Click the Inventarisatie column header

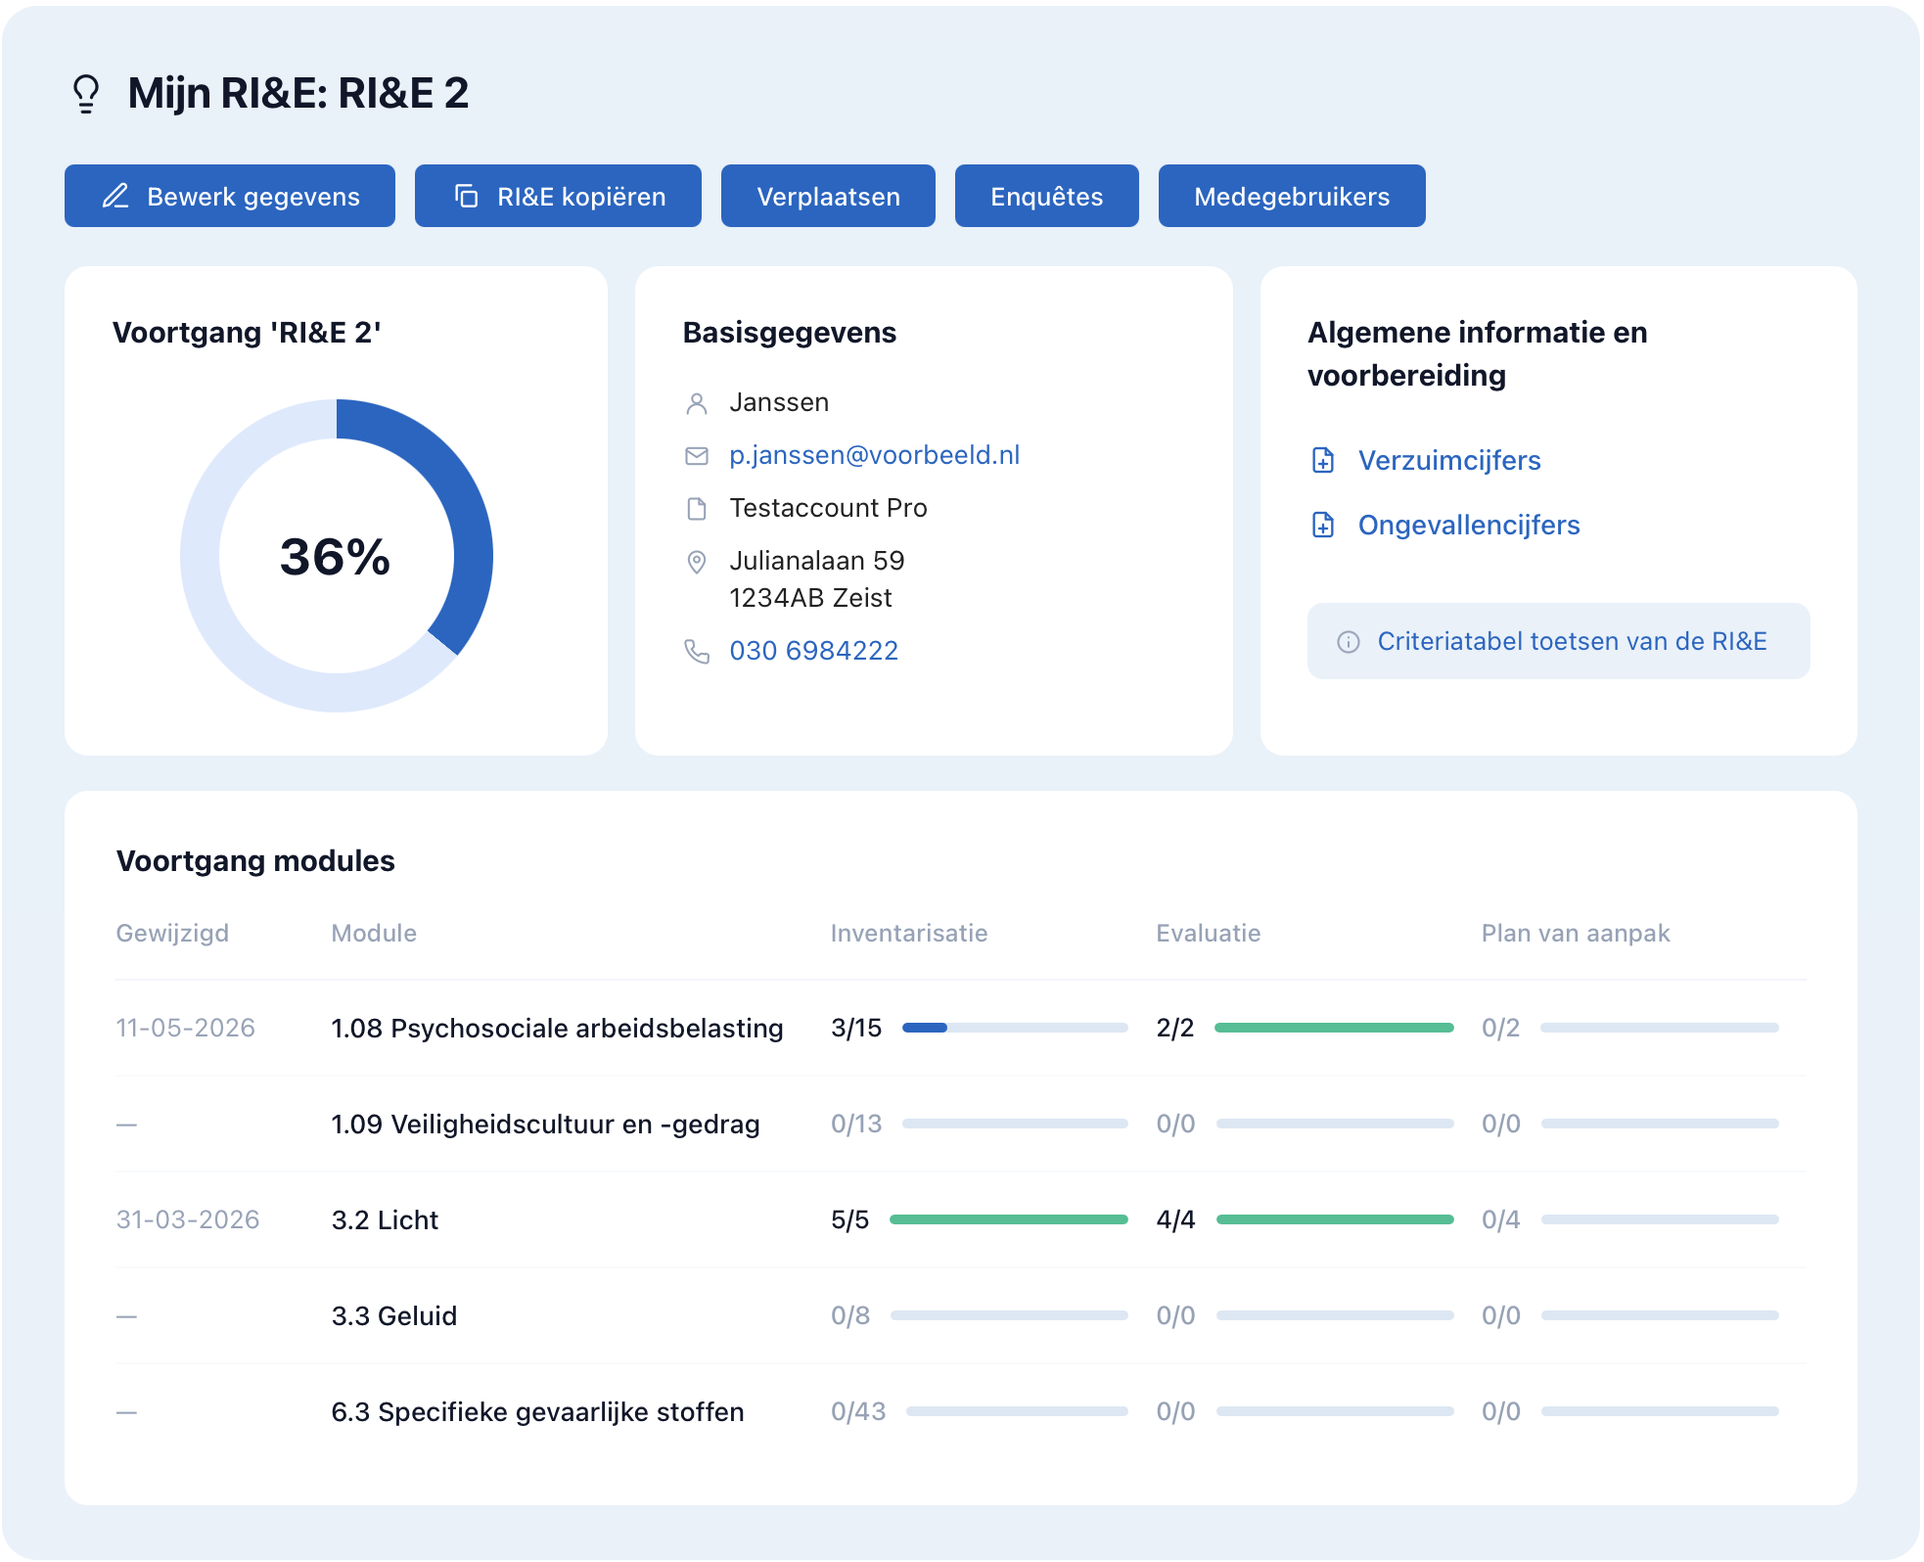pyautogui.click(x=909, y=933)
